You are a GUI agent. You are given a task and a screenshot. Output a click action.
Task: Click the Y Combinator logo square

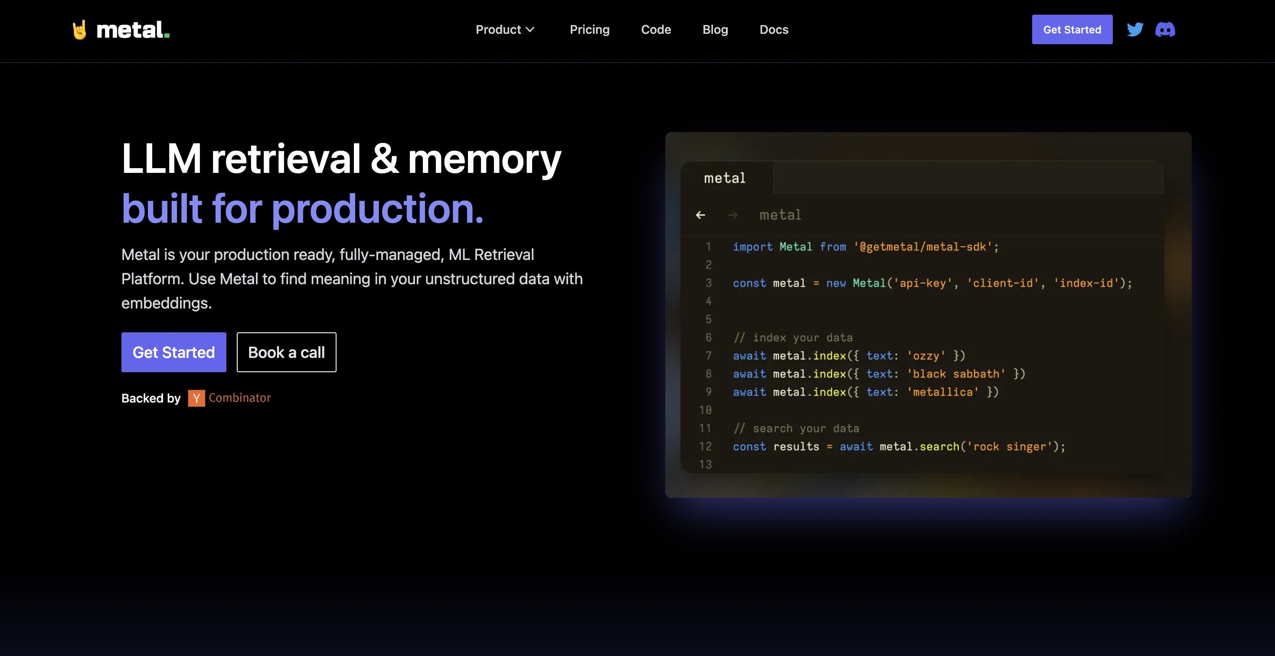(x=196, y=398)
